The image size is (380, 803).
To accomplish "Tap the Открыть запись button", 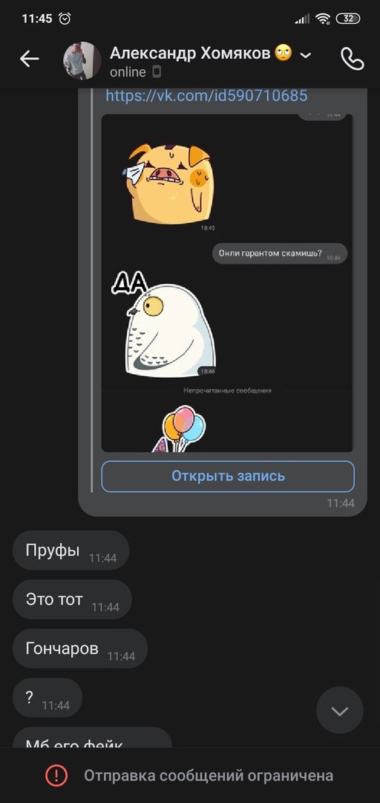I will (228, 477).
